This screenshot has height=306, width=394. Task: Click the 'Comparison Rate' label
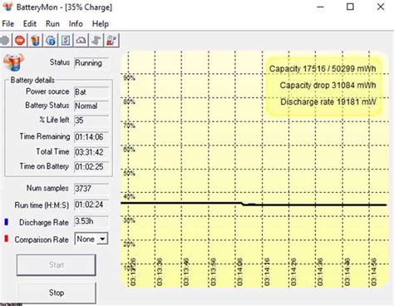[42, 239]
